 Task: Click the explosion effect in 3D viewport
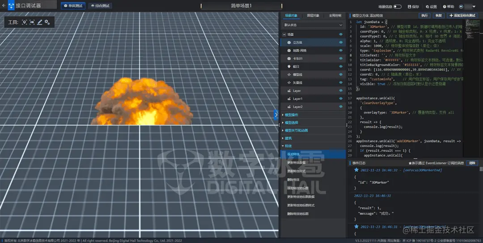coord(142,102)
